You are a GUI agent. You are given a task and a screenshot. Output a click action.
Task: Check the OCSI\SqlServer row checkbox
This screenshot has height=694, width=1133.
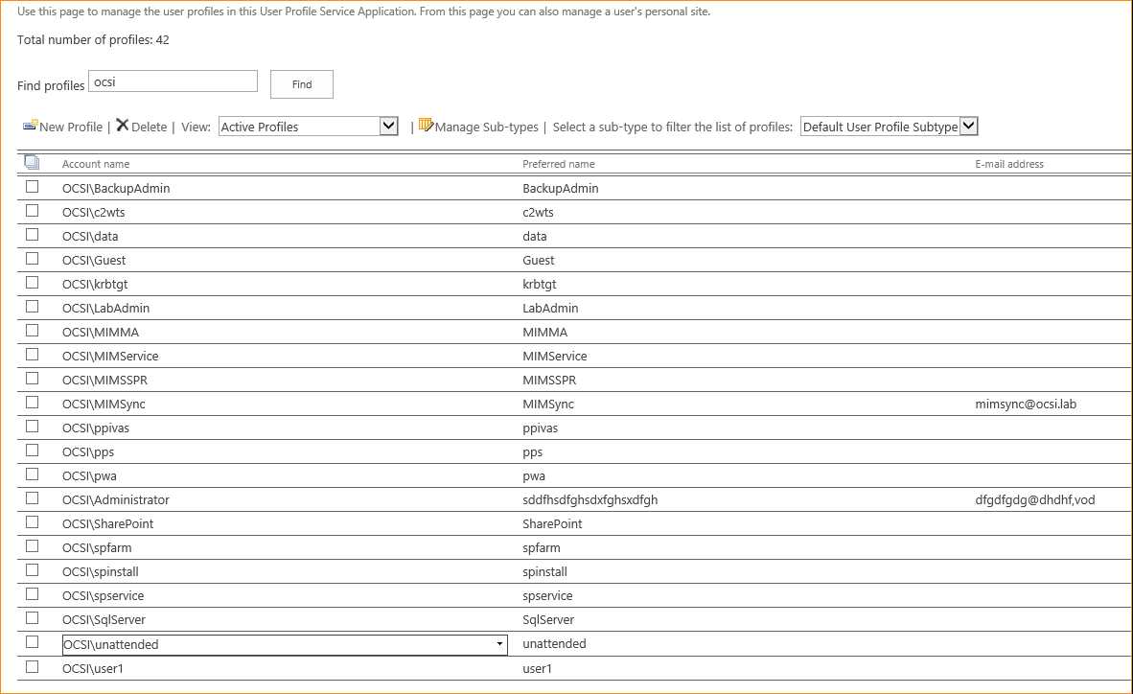pos(32,618)
